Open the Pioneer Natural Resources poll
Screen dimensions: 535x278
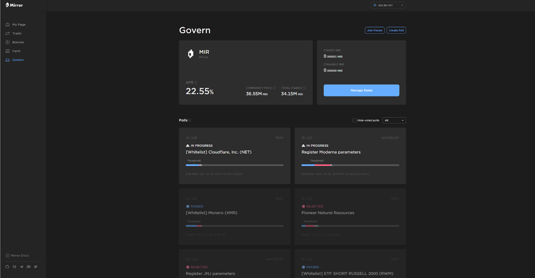coord(328,213)
